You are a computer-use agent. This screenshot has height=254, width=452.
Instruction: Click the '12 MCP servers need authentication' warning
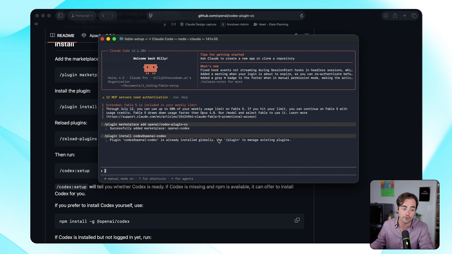[137, 97]
